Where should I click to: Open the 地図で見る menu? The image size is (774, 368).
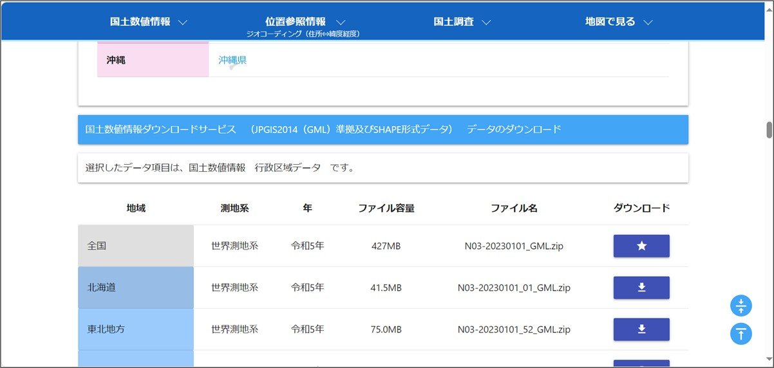[610, 22]
